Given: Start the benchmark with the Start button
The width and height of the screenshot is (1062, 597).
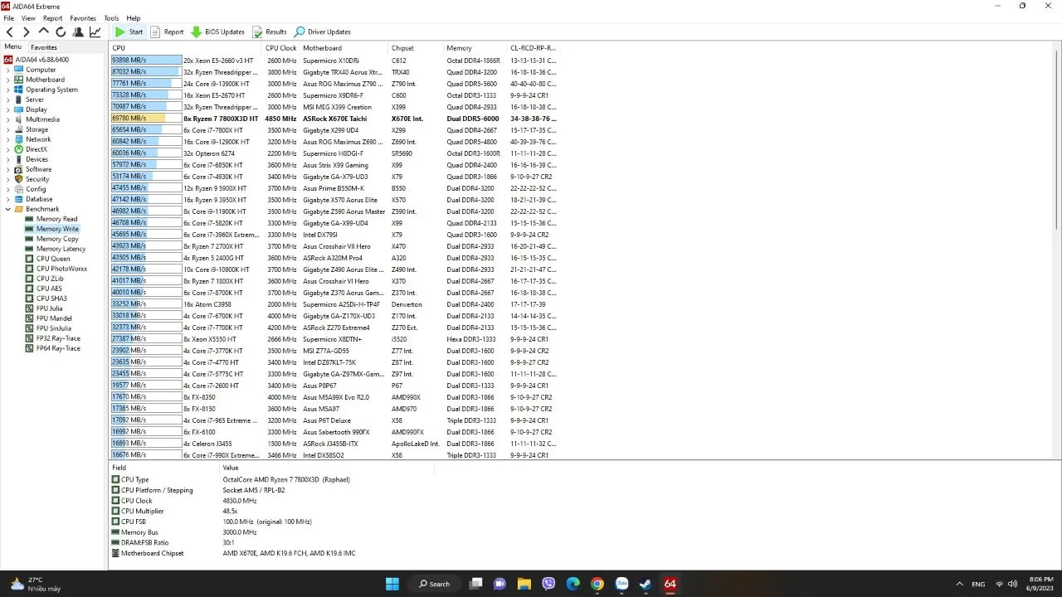Looking at the screenshot, I should [x=129, y=32].
